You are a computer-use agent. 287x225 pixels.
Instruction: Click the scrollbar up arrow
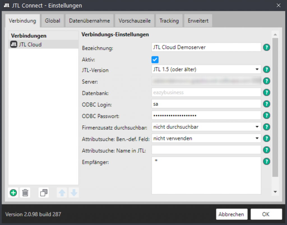click(x=275, y=34)
